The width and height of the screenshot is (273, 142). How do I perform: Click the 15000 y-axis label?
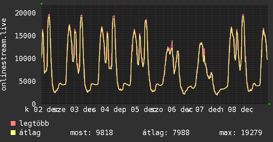click(x=25, y=36)
